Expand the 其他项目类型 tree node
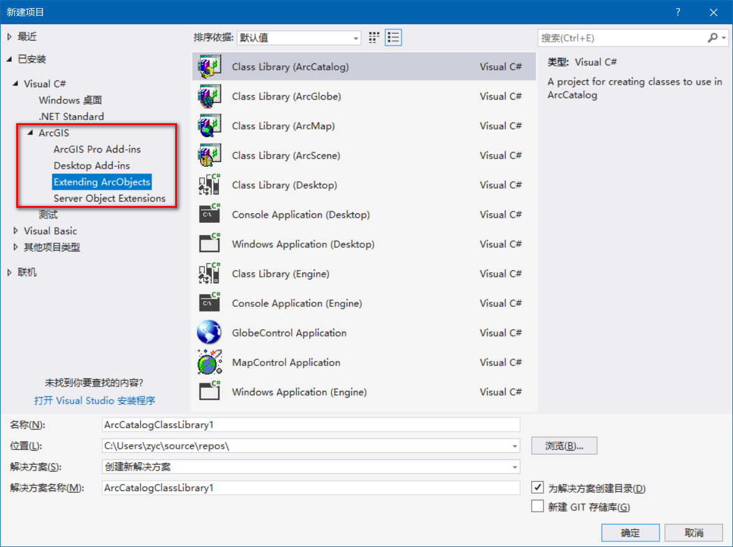733x547 pixels. point(16,248)
